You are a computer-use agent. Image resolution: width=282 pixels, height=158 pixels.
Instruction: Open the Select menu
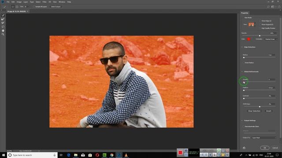38,2
